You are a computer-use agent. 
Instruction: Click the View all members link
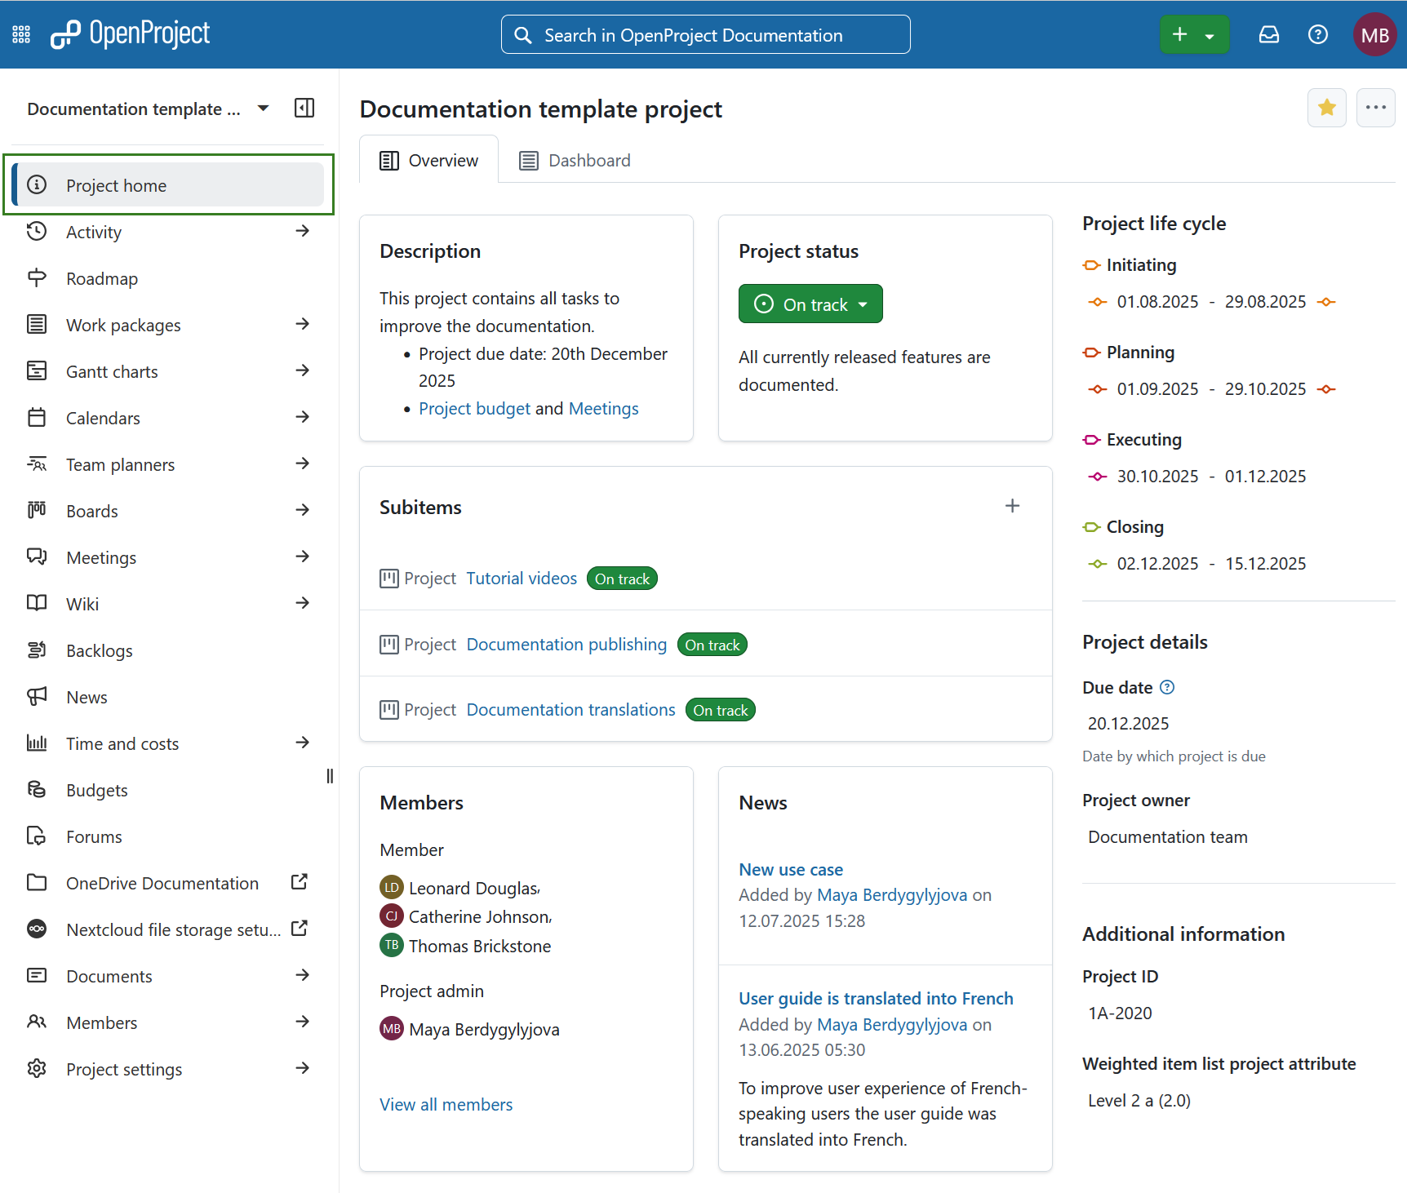click(x=446, y=1103)
